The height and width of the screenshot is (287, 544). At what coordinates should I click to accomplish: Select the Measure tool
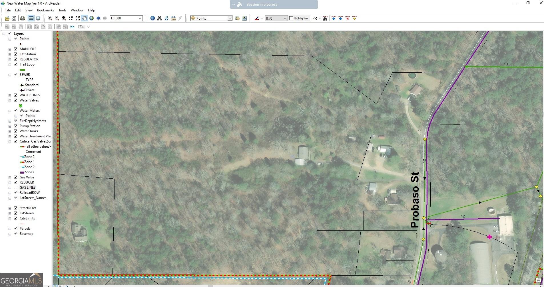tap(173, 18)
